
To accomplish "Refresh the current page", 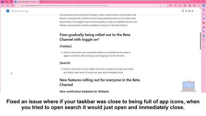I will click(8, 5).
